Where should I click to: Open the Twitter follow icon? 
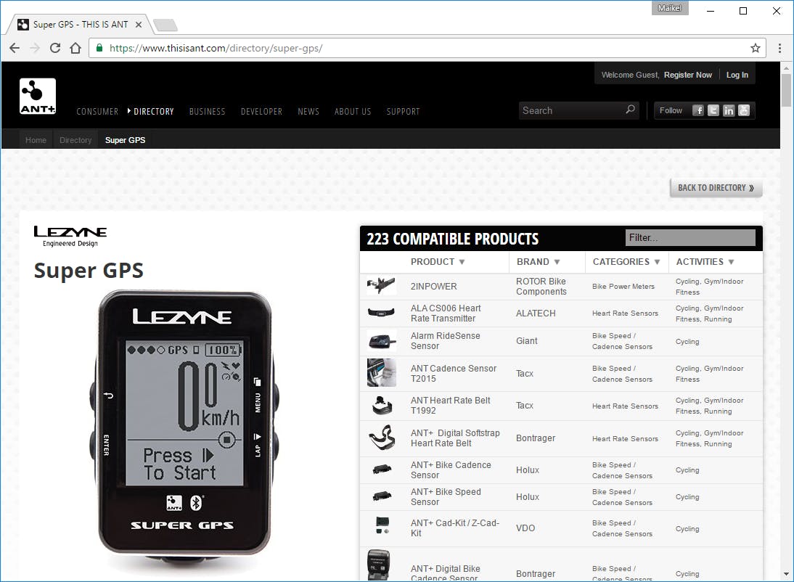[713, 110]
